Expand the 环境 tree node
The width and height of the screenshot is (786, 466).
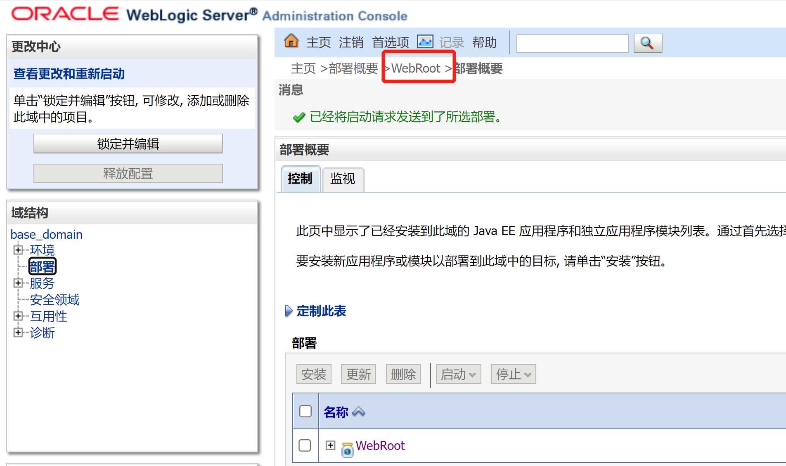(18, 249)
